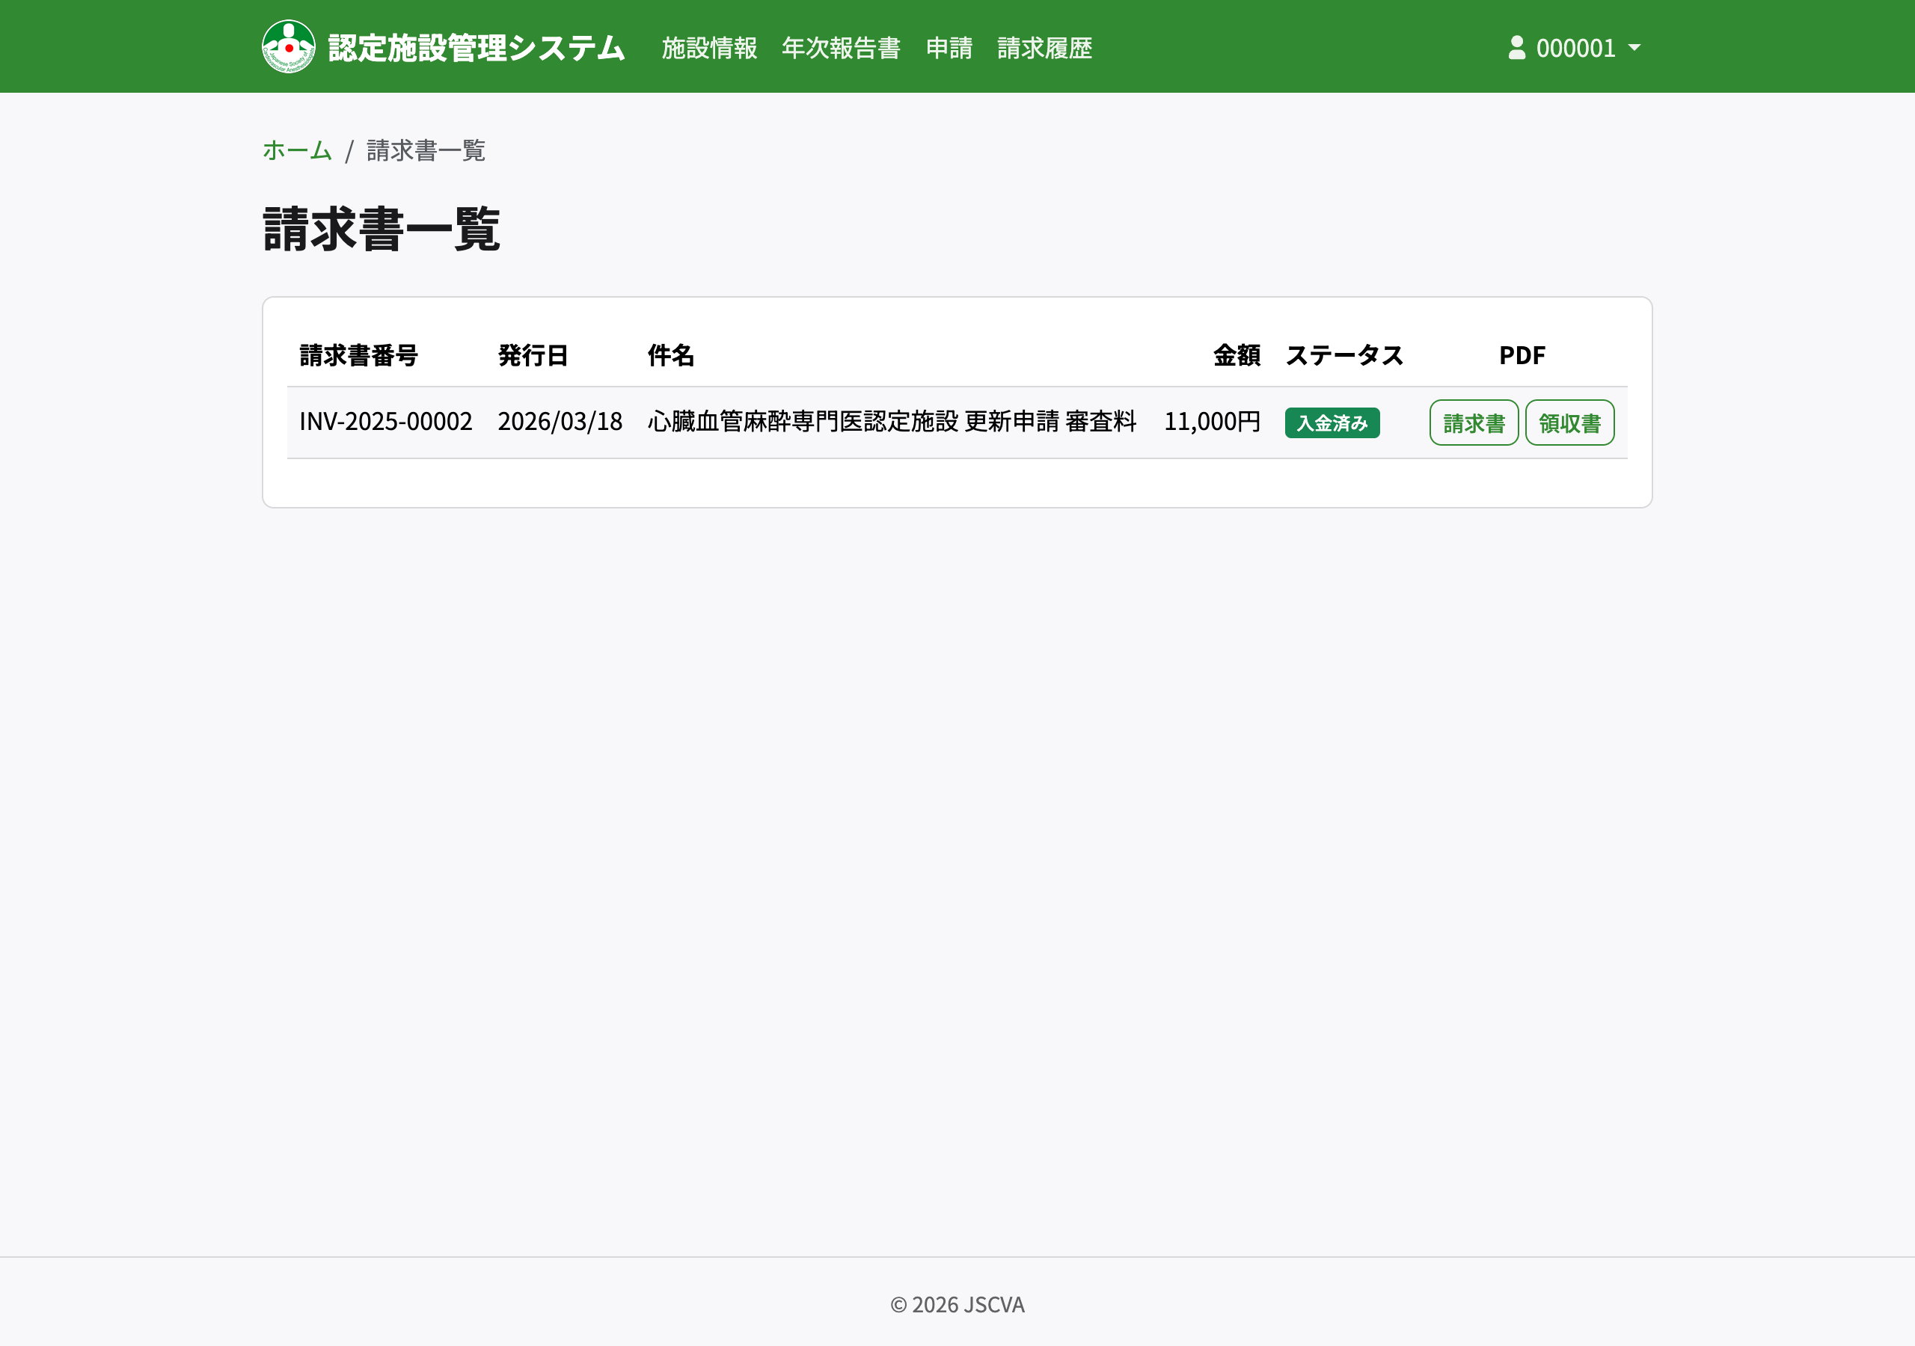Click the 請求書番号 column header
Viewport: 1915px width, 1346px height.
tap(358, 354)
